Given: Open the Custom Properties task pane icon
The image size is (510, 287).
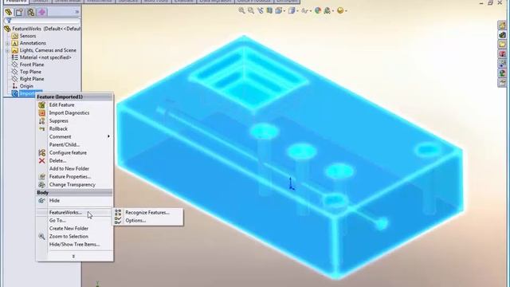Looking at the screenshot, I should 503,82.
